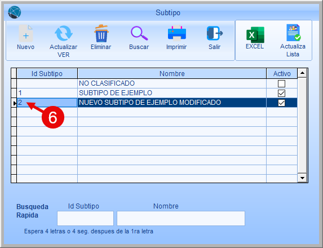Click the grid scrollbar down arrow
This screenshot has height=248, width=323.
pos(302,178)
